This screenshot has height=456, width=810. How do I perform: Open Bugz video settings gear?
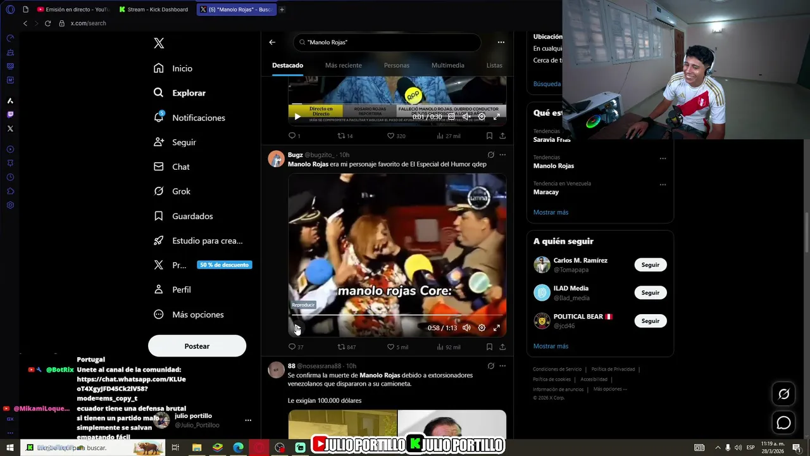click(482, 328)
